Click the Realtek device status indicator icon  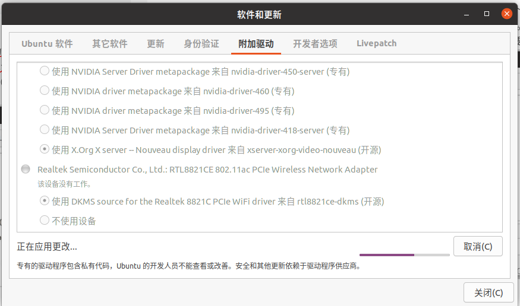click(26, 169)
